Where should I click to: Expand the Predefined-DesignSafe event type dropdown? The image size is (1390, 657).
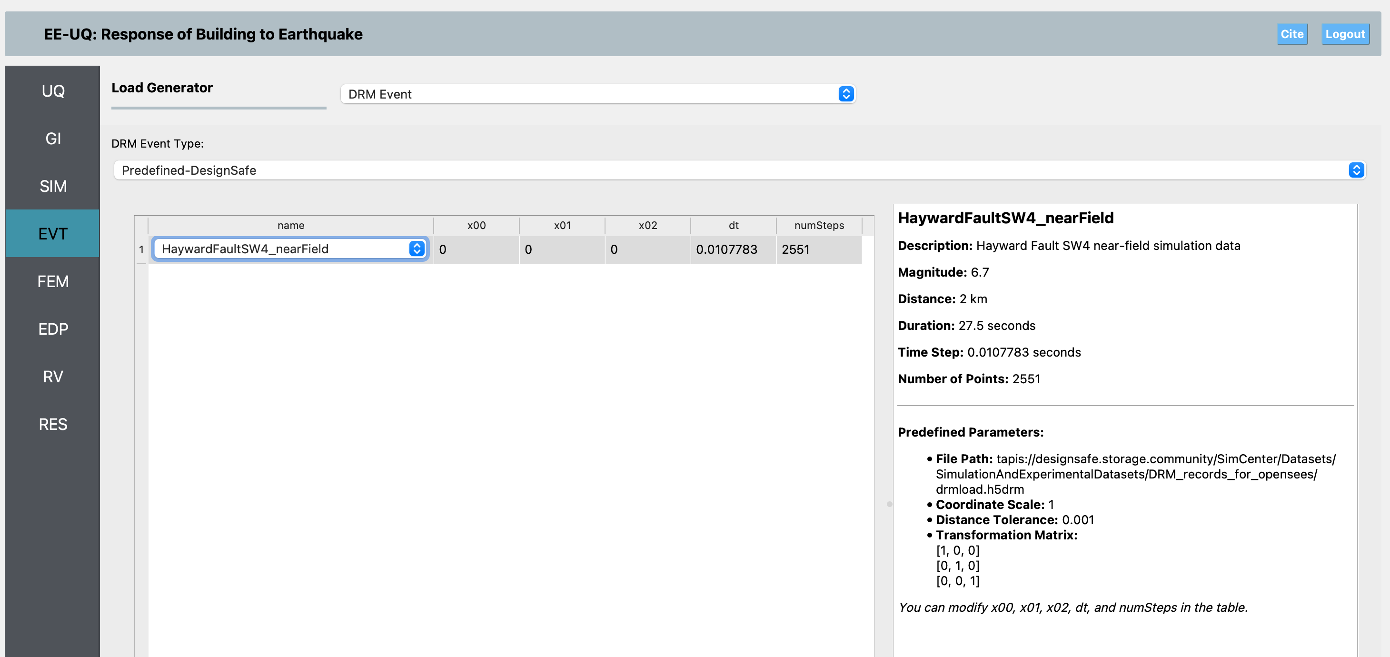739,170
